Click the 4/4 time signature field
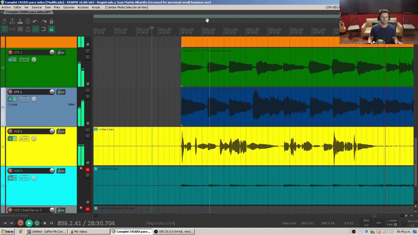This screenshot has height=235, width=418. pyautogui.click(x=379, y=223)
